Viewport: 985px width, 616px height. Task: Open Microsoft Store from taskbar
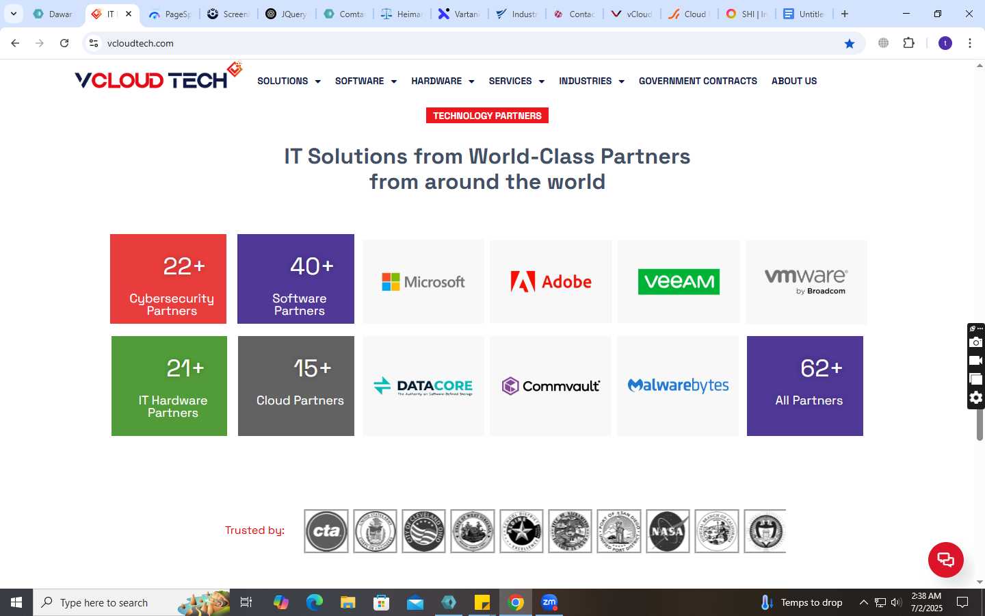(382, 602)
